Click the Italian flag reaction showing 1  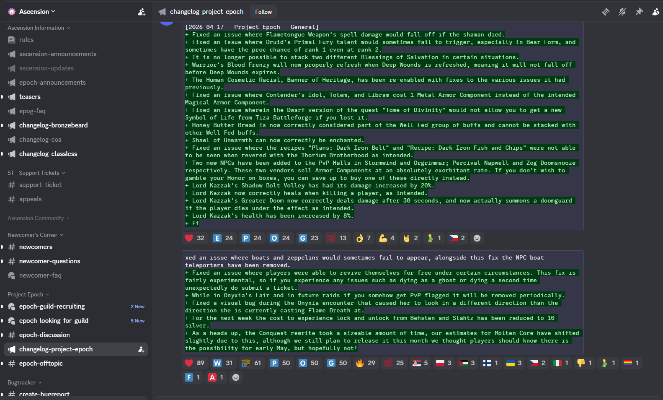561,363
